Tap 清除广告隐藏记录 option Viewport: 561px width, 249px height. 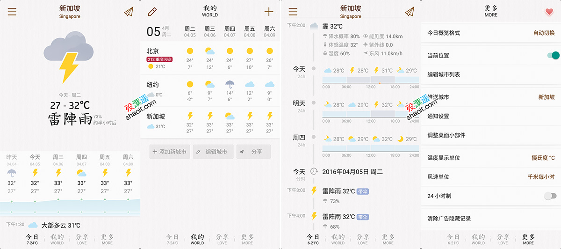[491, 219]
